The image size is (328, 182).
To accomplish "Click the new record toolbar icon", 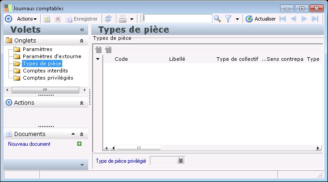I will [x=47, y=19].
